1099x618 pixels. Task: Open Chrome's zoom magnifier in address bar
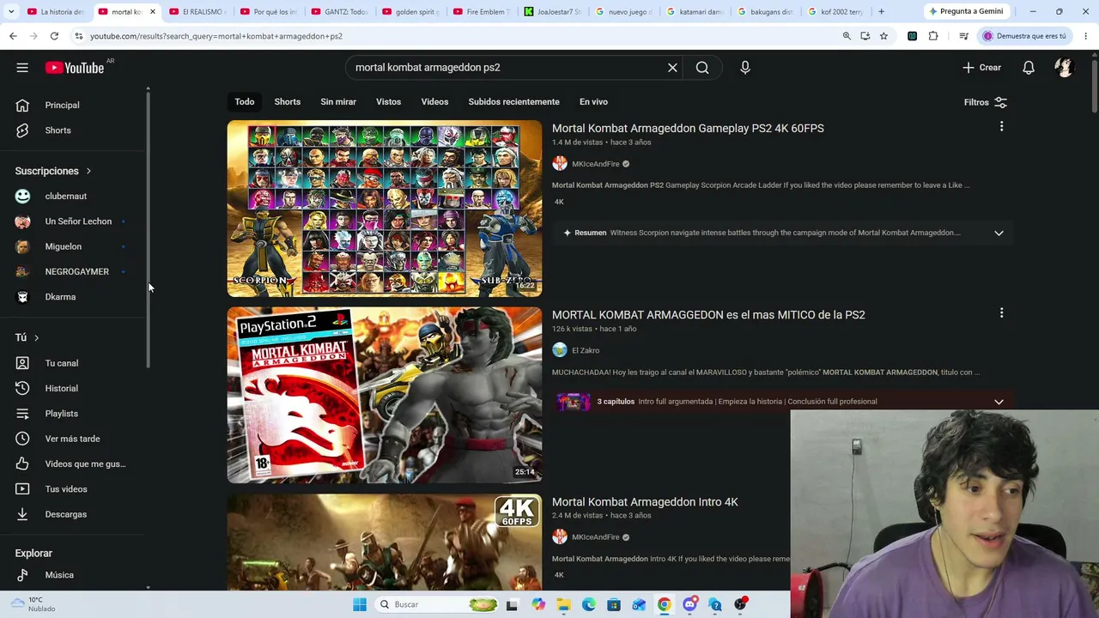(x=847, y=36)
